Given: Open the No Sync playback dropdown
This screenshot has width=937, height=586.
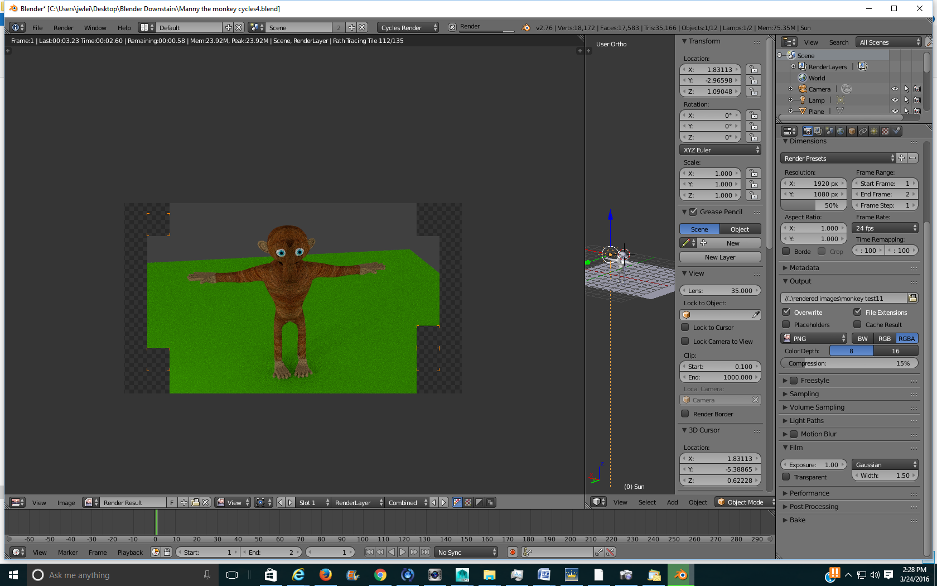Looking at the screenshot, I should 466,552.
